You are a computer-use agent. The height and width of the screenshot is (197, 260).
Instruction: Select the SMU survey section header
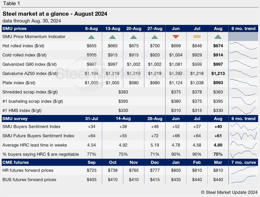coord(15,118)
